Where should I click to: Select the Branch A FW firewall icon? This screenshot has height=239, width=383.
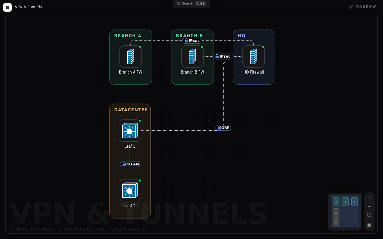pos(131,57)
